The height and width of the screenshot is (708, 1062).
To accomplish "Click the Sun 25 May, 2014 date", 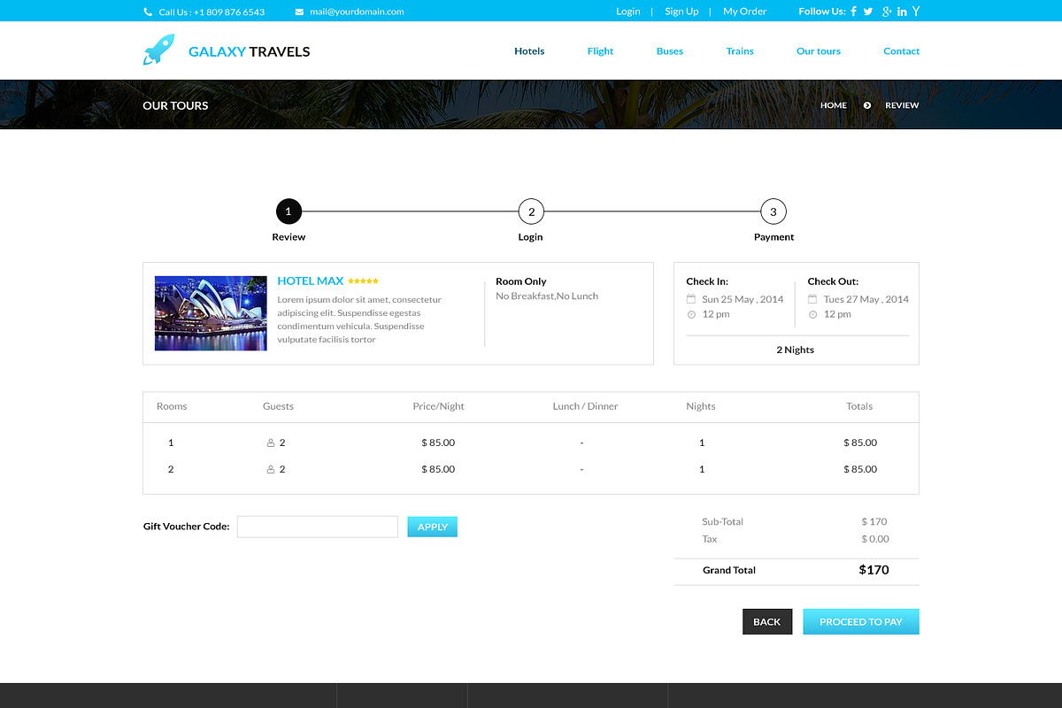I will (743, 299).
